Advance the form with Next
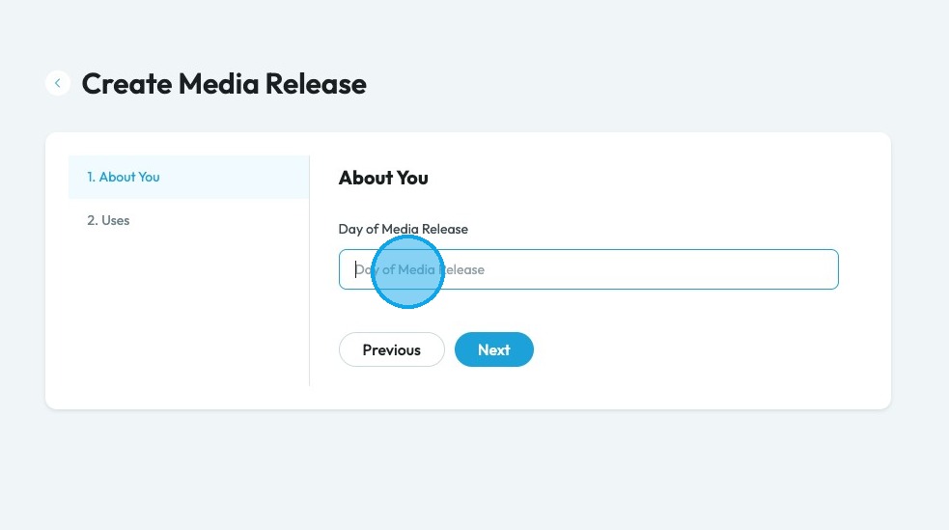This screenshot has width=949, height=530. tap(493, 349)
